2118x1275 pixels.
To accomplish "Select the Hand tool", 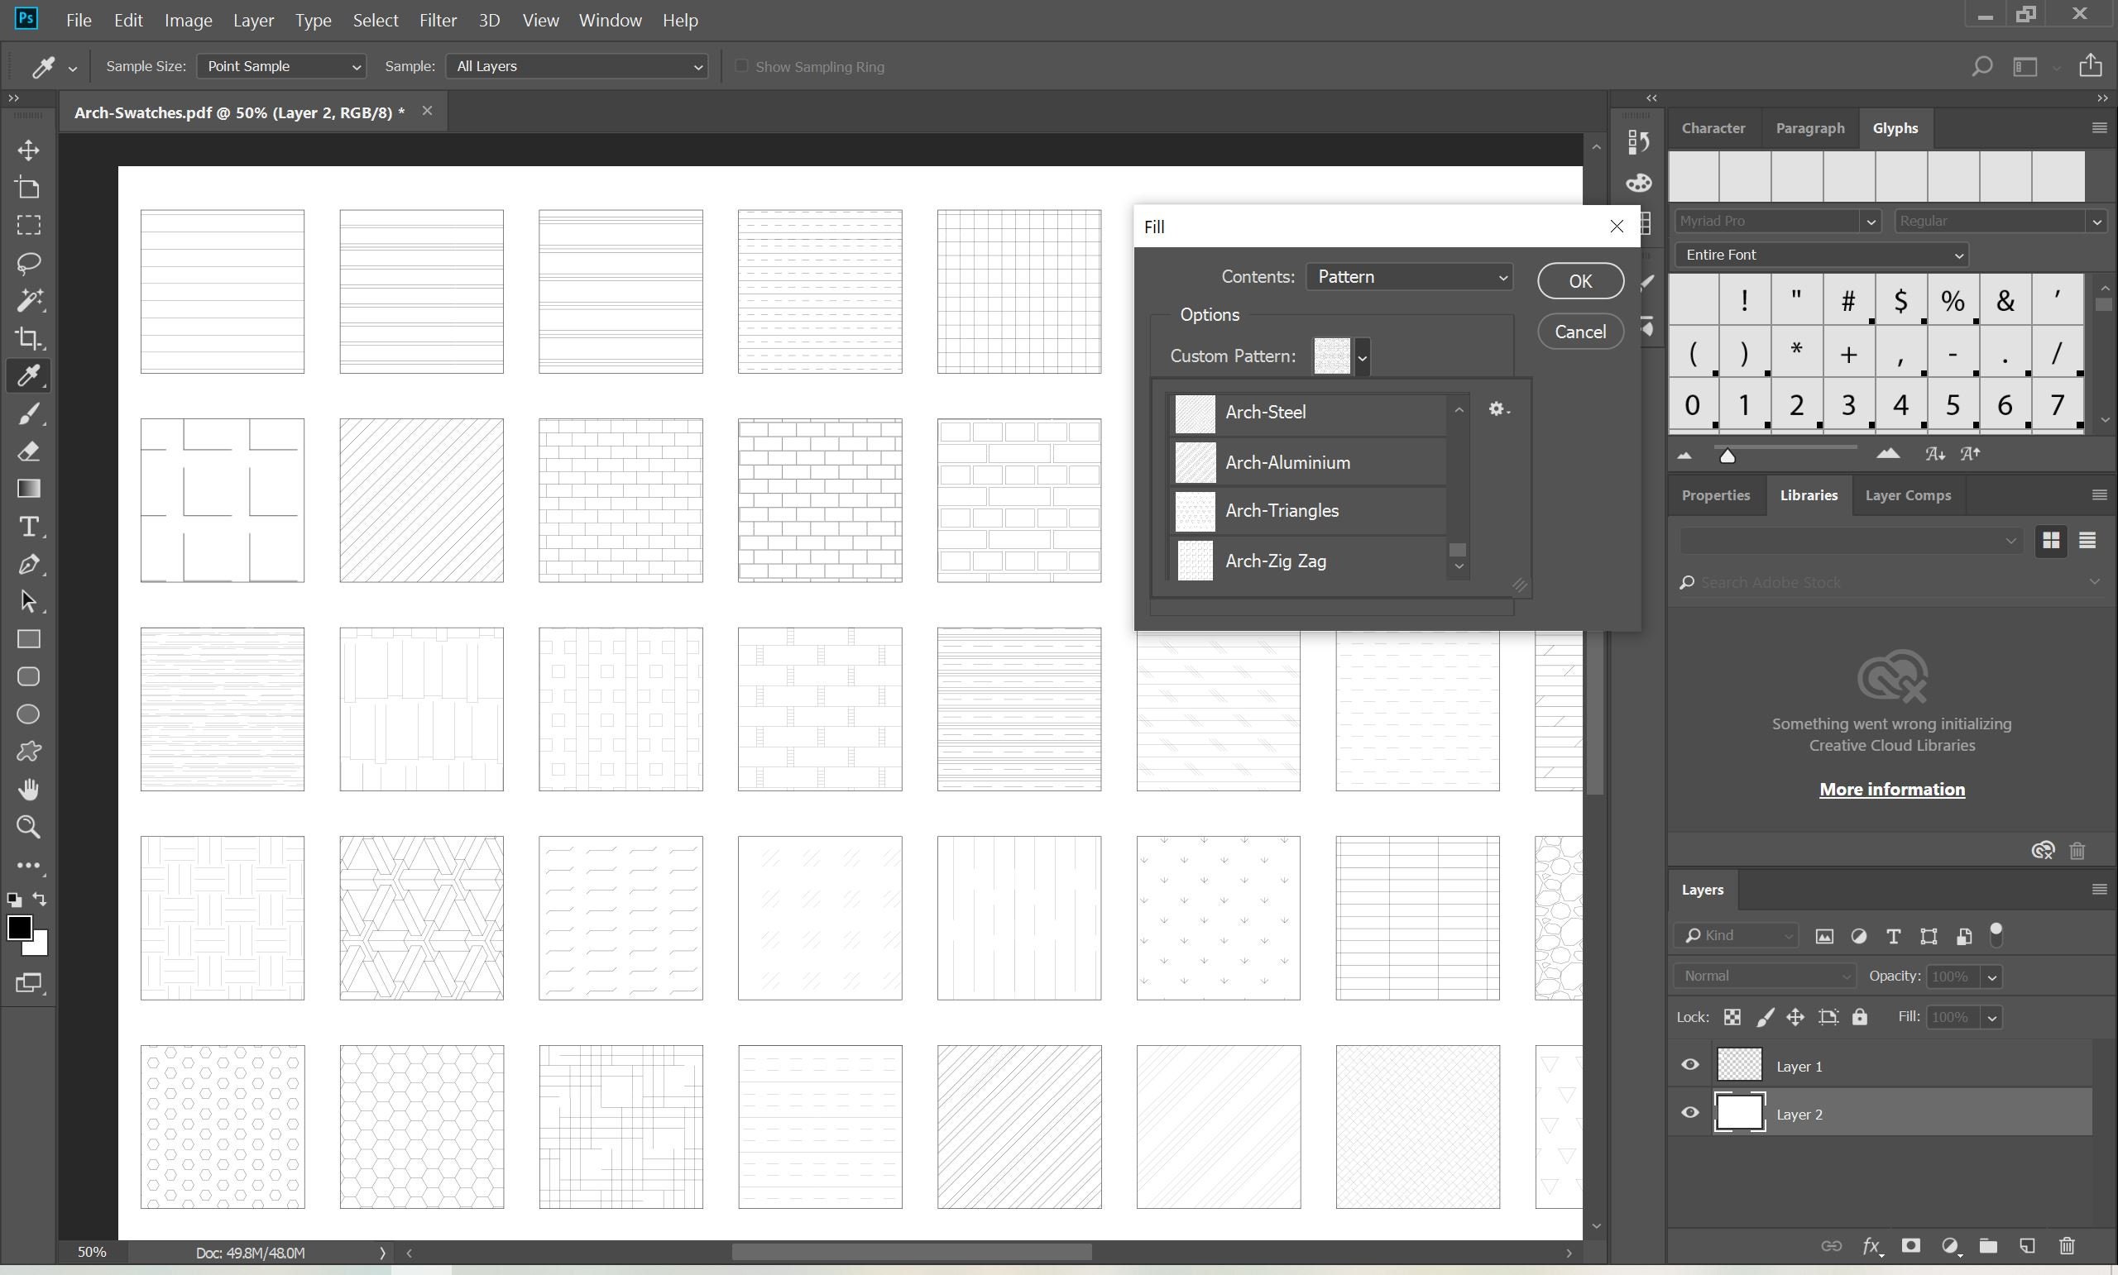I will pos(28,789).
